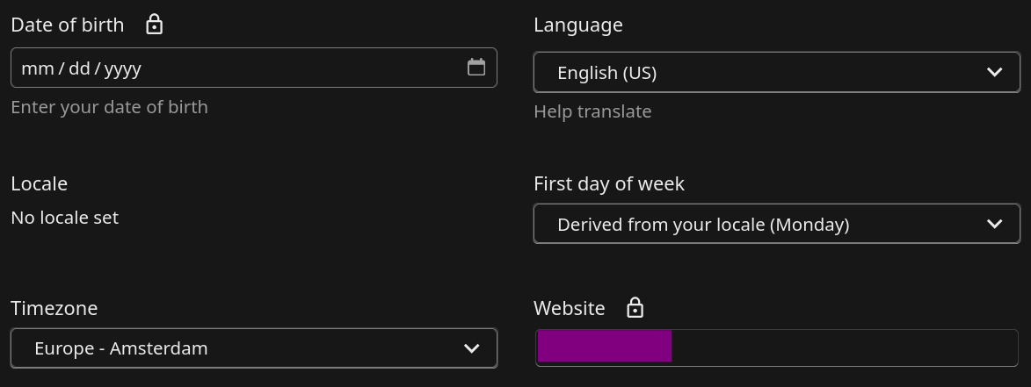
Task: Focus the date of birth input field
Action: pos(229,68)
